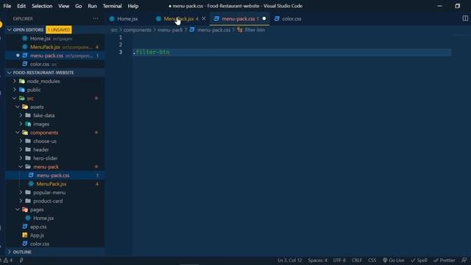Select menu-pack.css in Open Editors list

pos(55,56)
